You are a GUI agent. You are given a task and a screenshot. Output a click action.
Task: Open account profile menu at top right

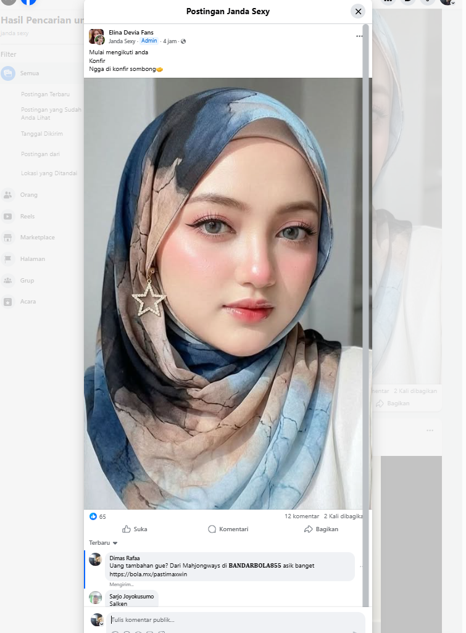[447, 2]
